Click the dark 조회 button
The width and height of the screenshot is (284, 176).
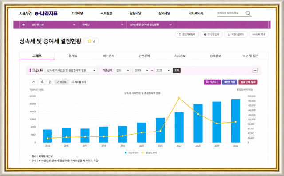click(177, 70)
